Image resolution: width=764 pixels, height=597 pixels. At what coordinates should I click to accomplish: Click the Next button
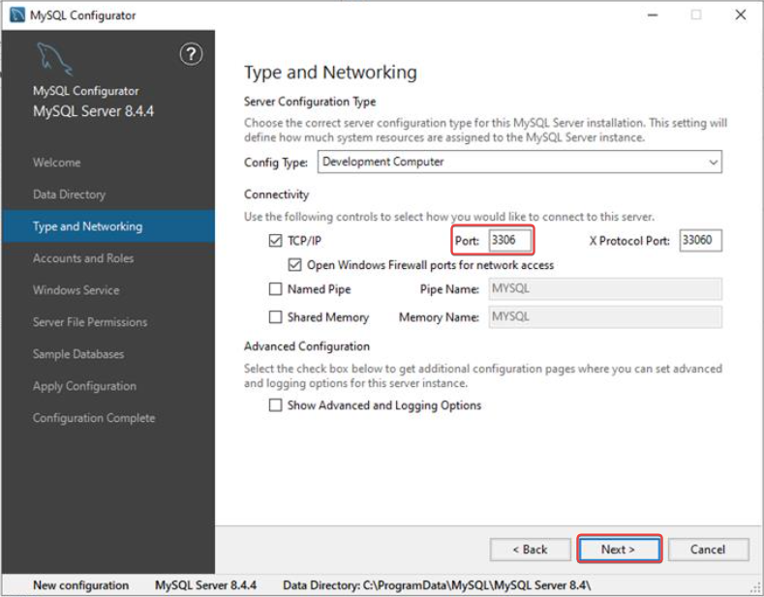(619, 550)
